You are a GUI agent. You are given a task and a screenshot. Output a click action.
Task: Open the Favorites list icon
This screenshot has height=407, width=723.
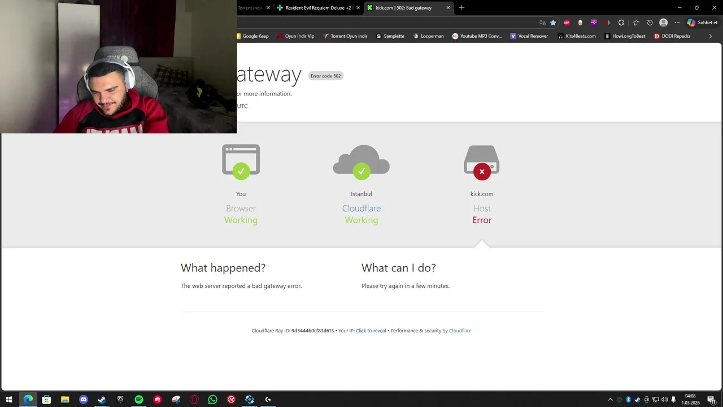point(636,23)
